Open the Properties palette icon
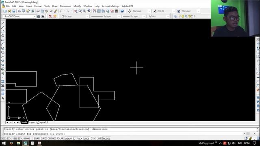 [95, 11]
